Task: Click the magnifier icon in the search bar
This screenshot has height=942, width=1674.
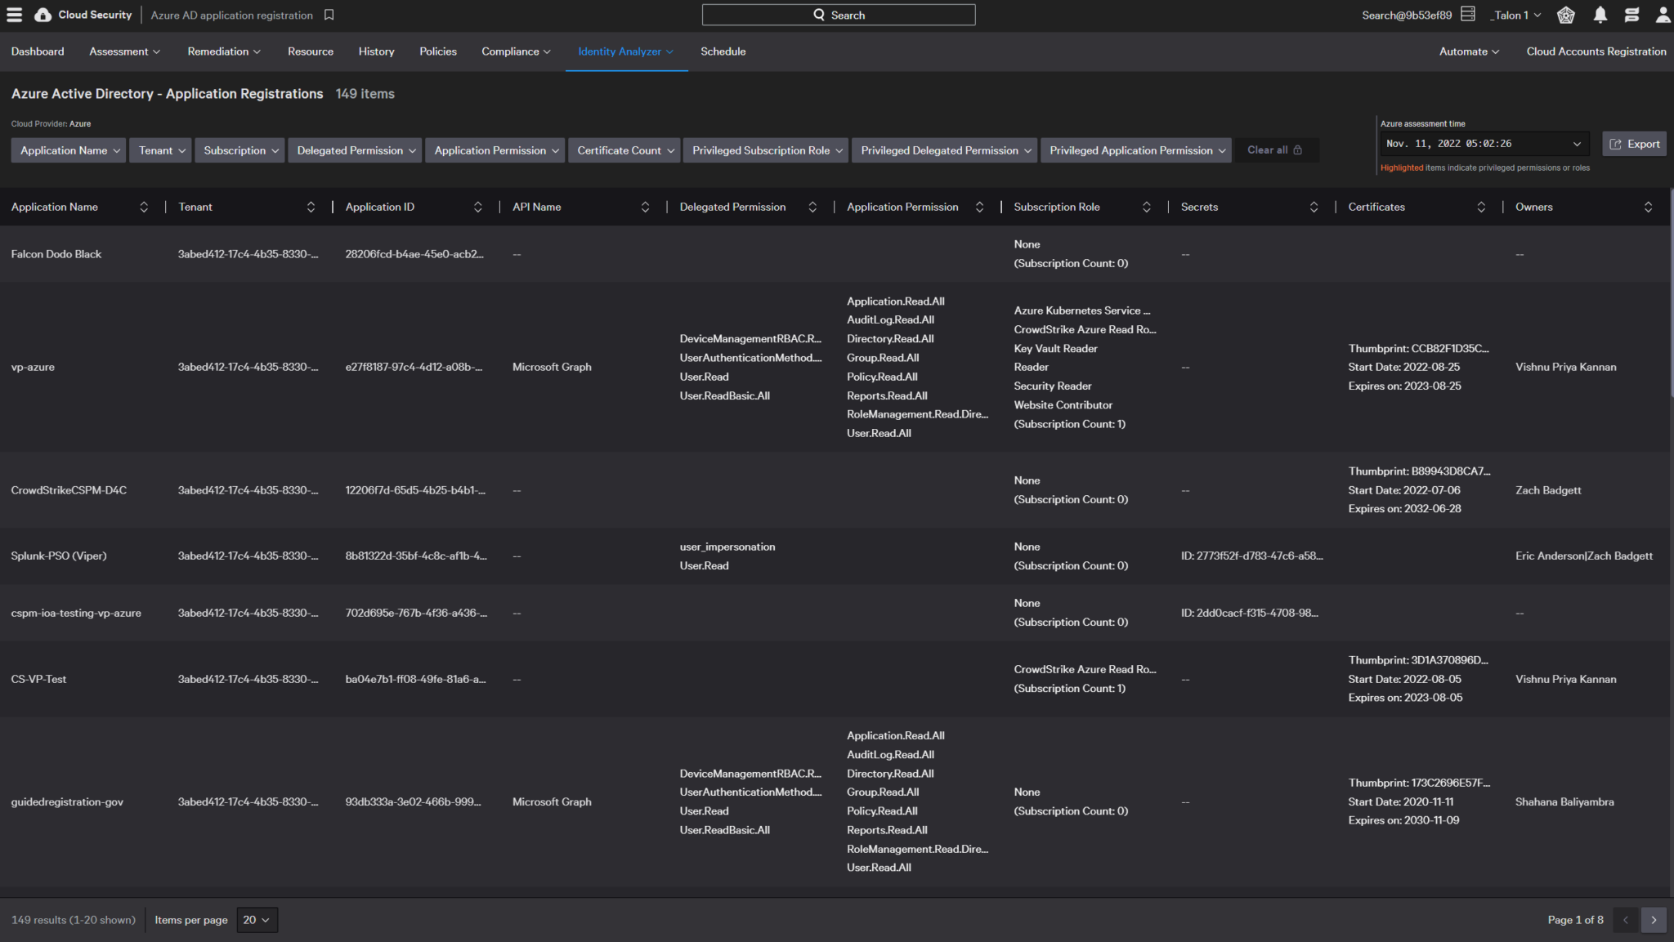Action: 817,15
